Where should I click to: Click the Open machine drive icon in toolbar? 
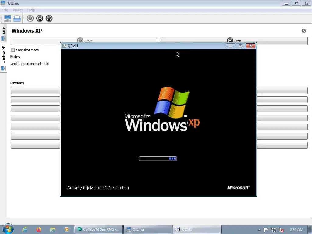point(17,19)
